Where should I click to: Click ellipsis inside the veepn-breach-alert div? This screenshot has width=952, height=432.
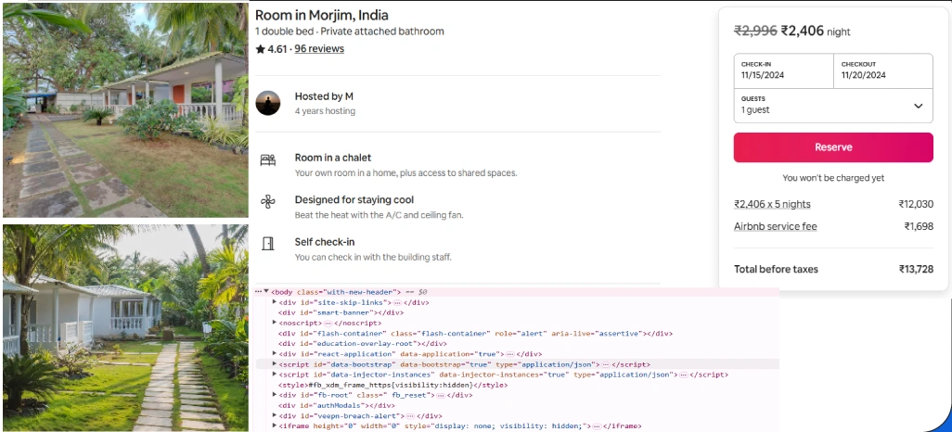410,416
